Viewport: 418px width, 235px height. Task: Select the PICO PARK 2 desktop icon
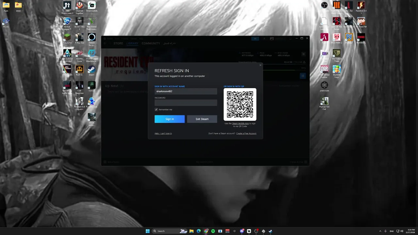[336, 39]
